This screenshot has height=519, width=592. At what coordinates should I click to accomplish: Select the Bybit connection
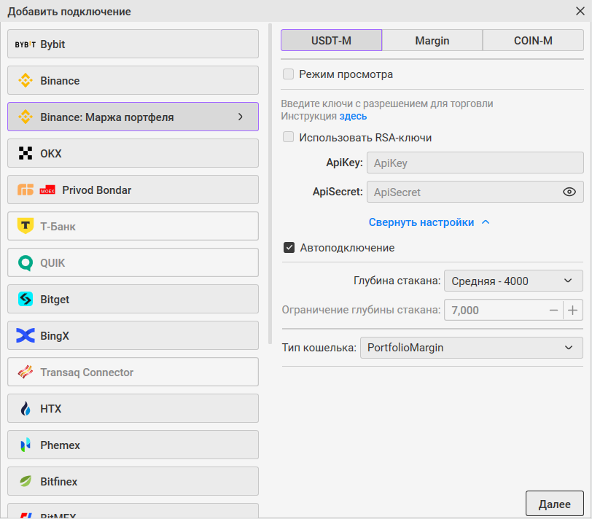pos(133,44)
